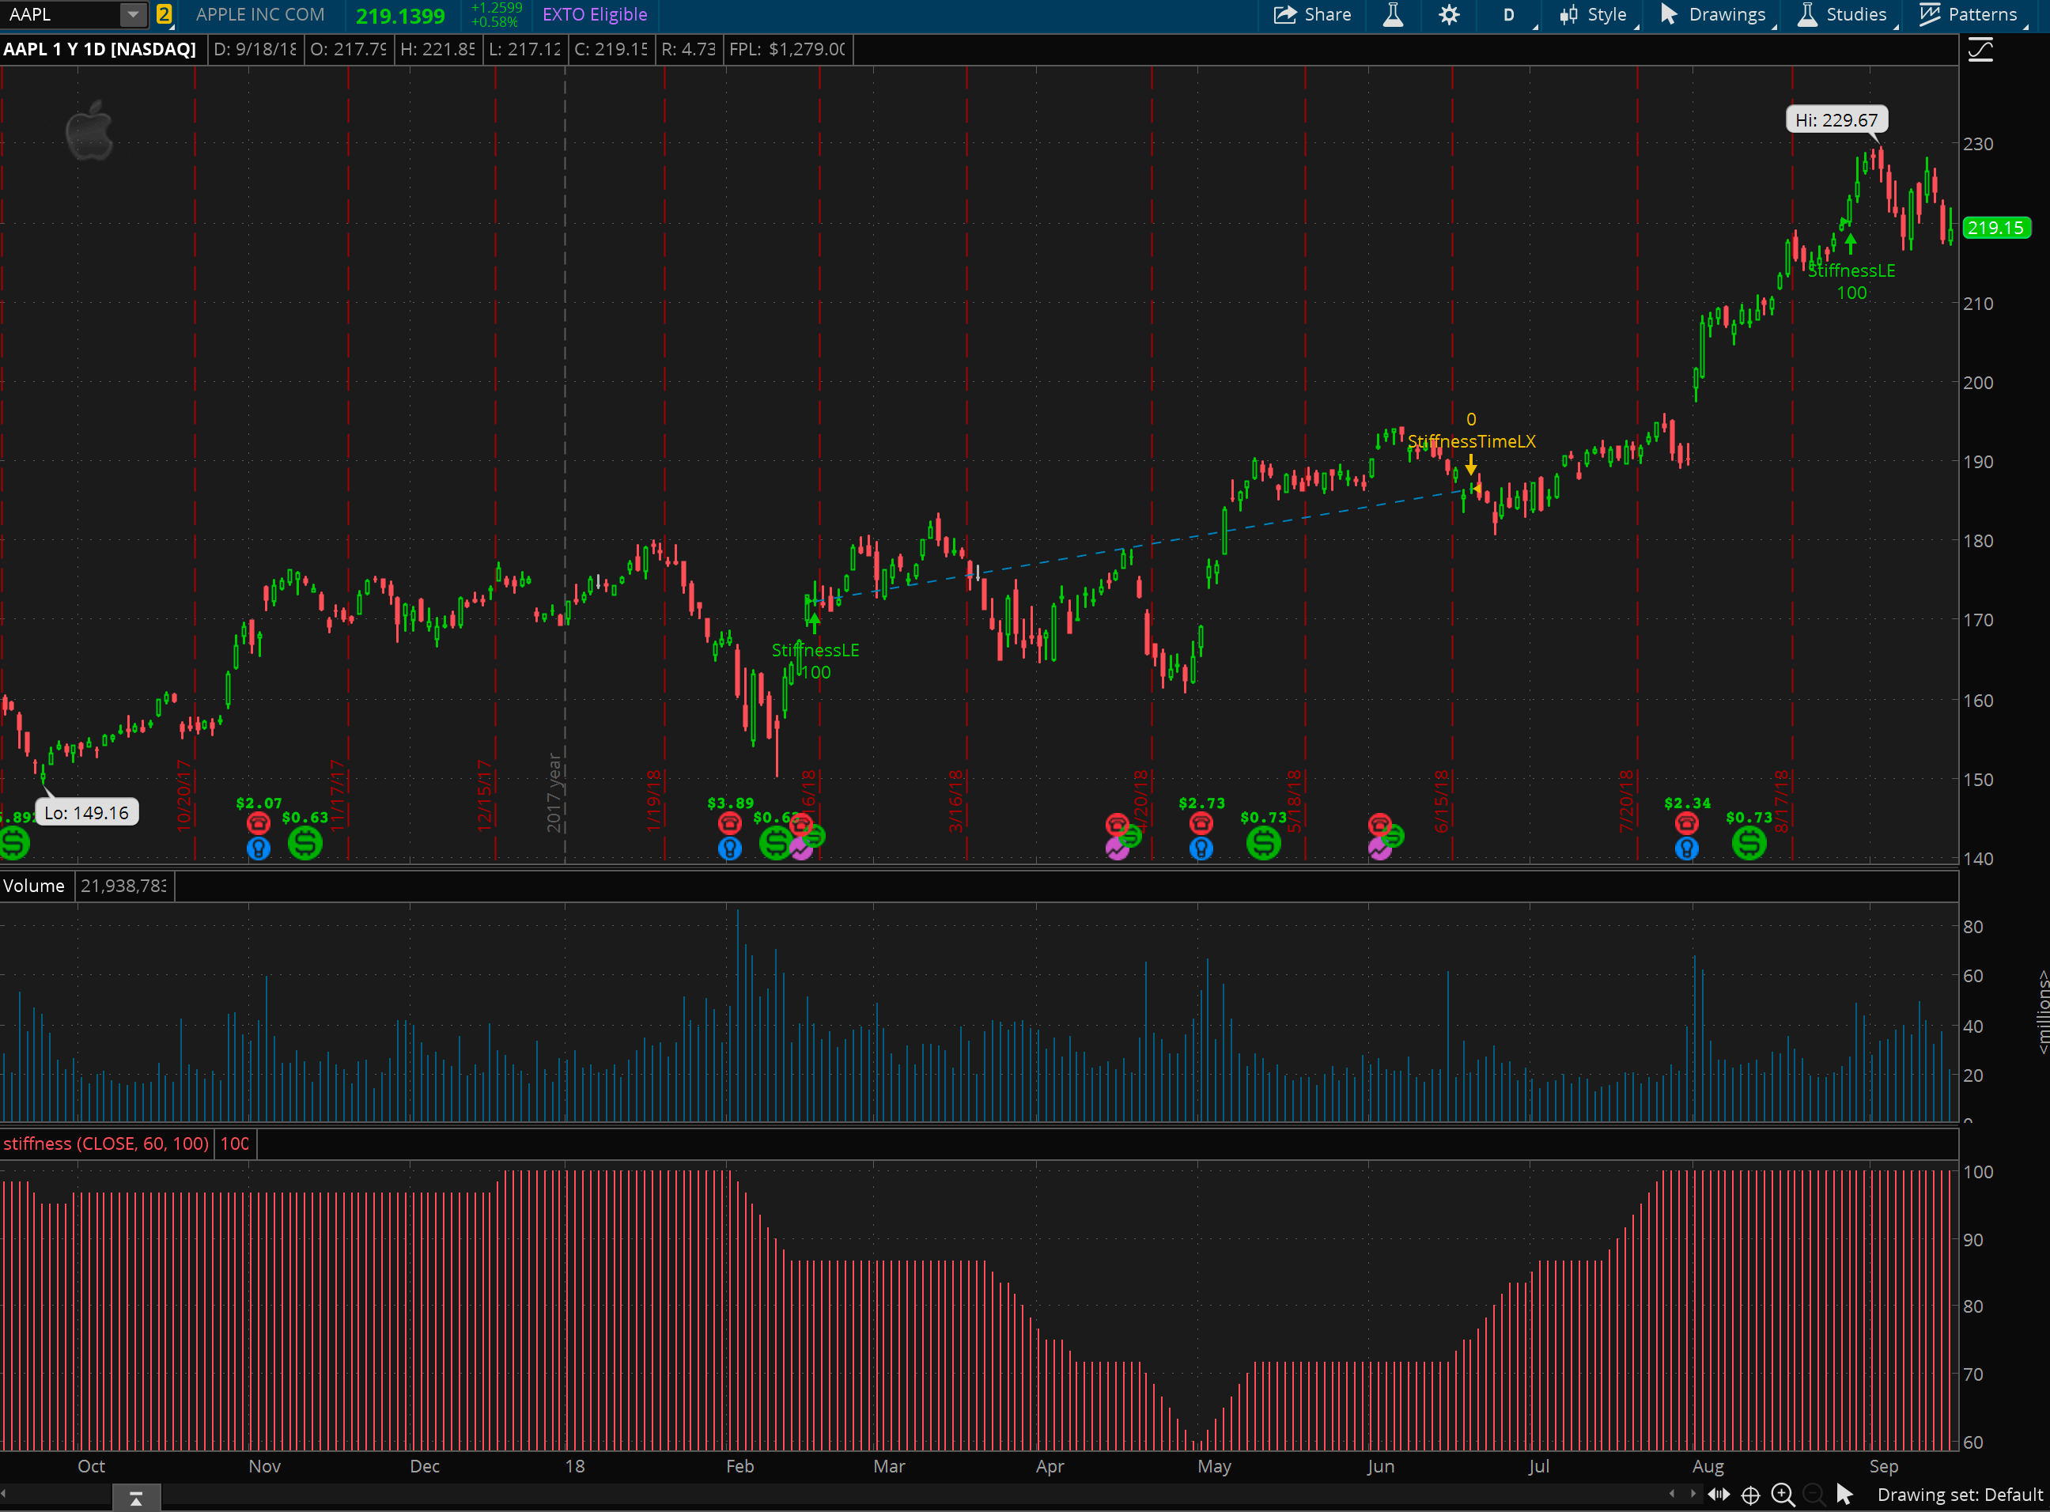
Task: Click the magenta event icon in mid-April
Action: (x=1118, y=849)
